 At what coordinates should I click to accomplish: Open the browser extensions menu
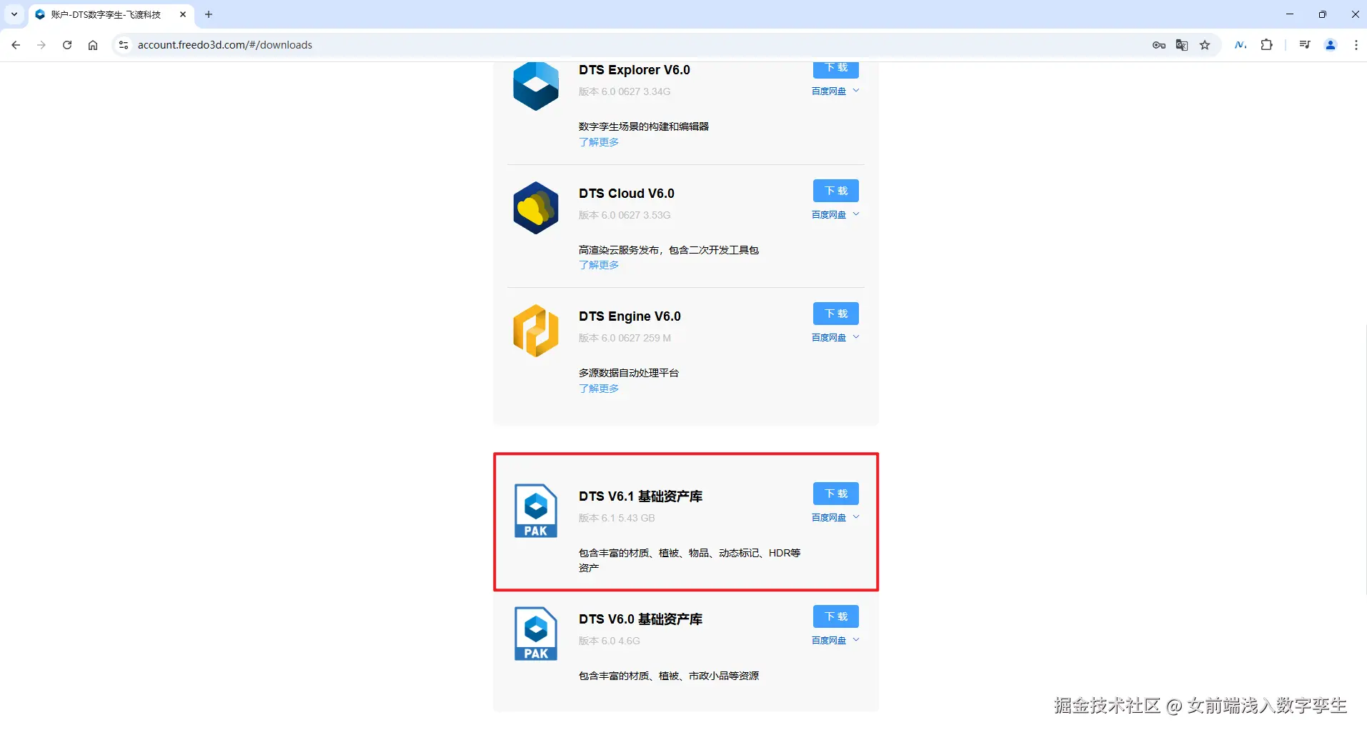1267,45
